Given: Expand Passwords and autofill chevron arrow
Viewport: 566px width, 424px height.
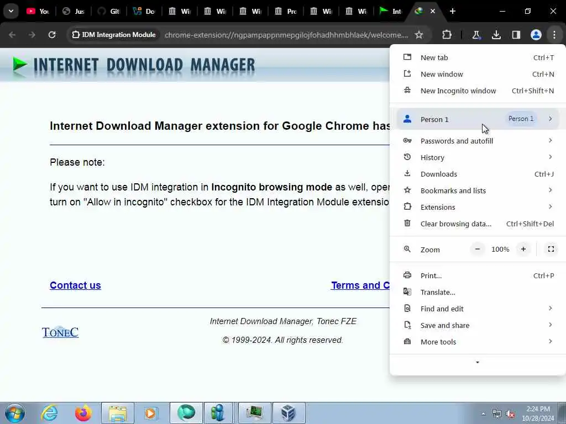Looking at the screenshot, I should tap(550, 141).
